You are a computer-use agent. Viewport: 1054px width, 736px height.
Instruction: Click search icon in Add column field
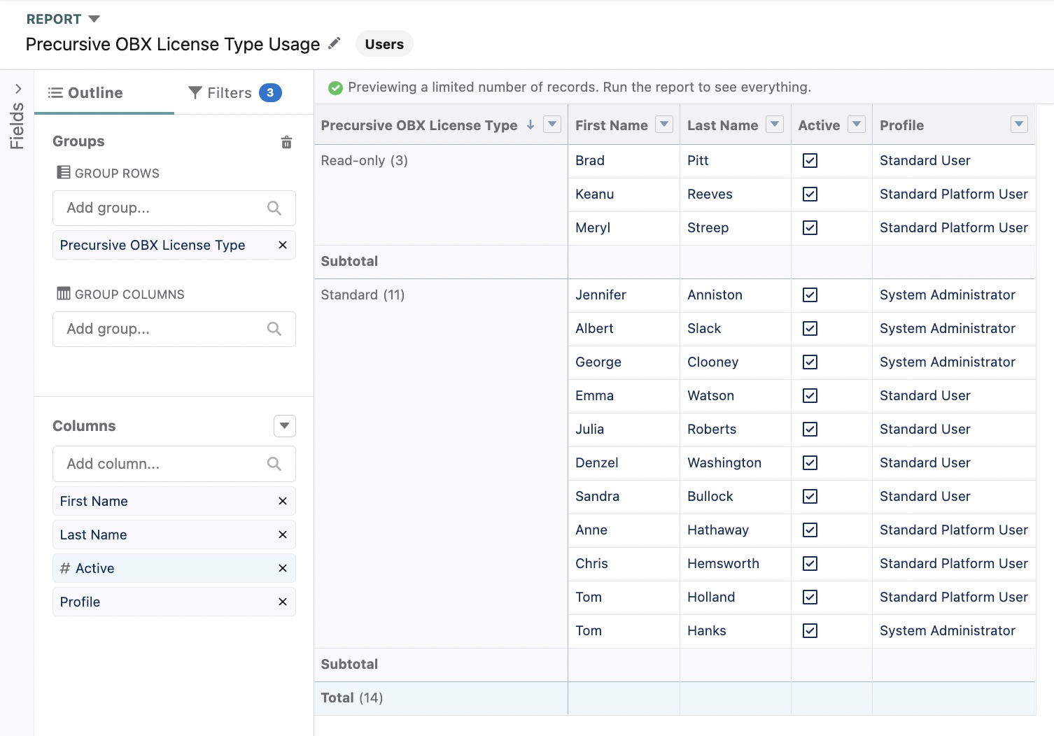coord(274,464)
